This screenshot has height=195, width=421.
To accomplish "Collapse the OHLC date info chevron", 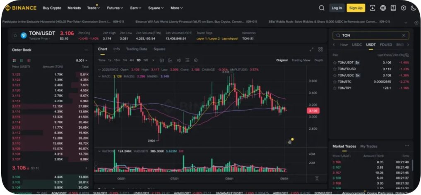I will pyautogui.click(x=100, y=70).
